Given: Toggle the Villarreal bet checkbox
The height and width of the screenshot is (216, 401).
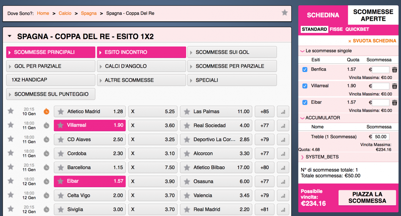Looking at the screenshot, I should click(x=305, y=86).
